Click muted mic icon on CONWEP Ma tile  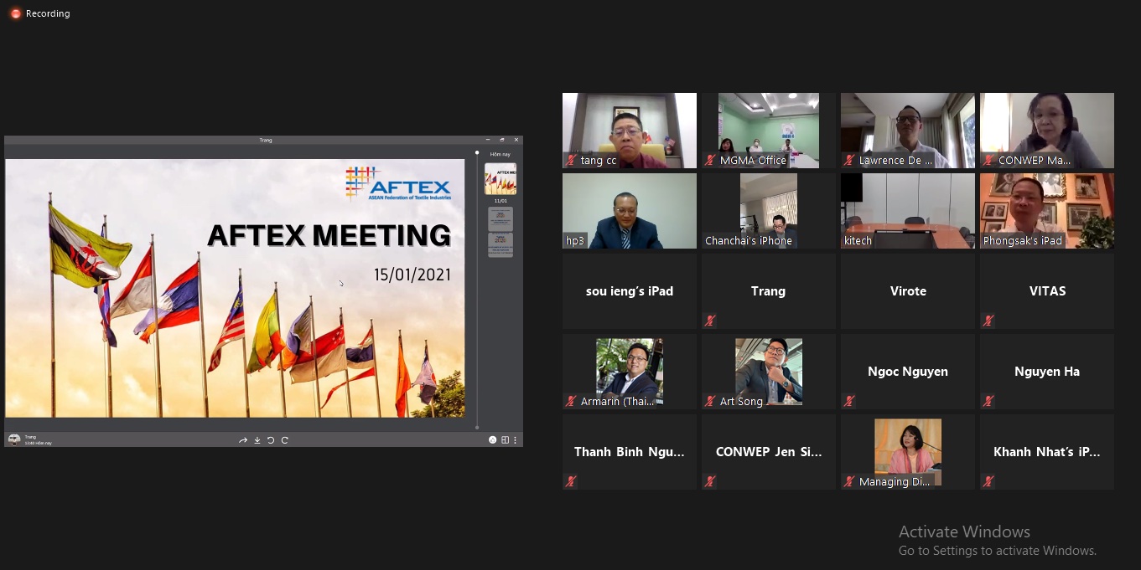pyautogui.click(x=988, y=160)
